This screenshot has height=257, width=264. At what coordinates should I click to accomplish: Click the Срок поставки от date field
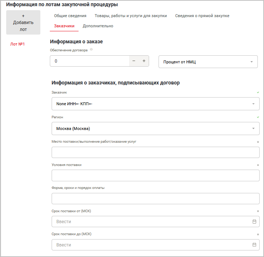coord(151,222)
